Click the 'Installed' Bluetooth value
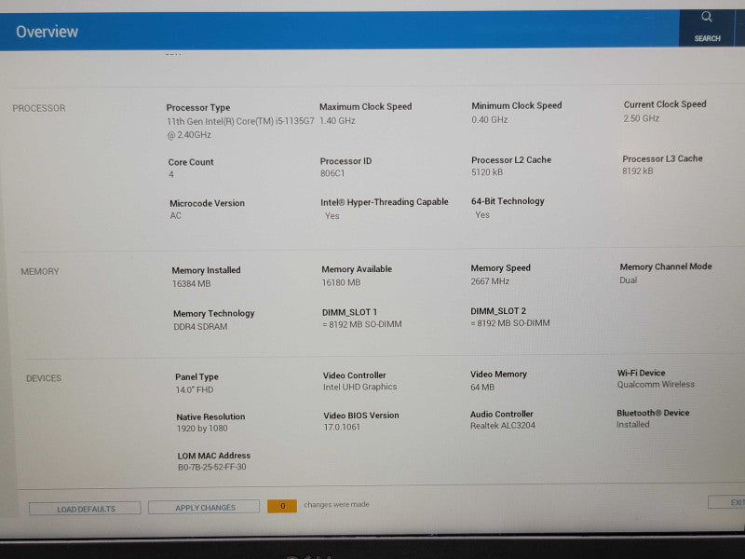 633,425
